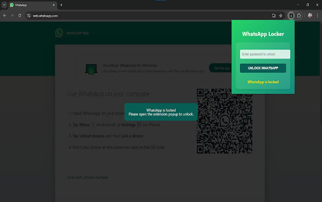This screenshot has width=322, height=202.
Task: Scan target: click the QR code
Action: coord(225,121)
